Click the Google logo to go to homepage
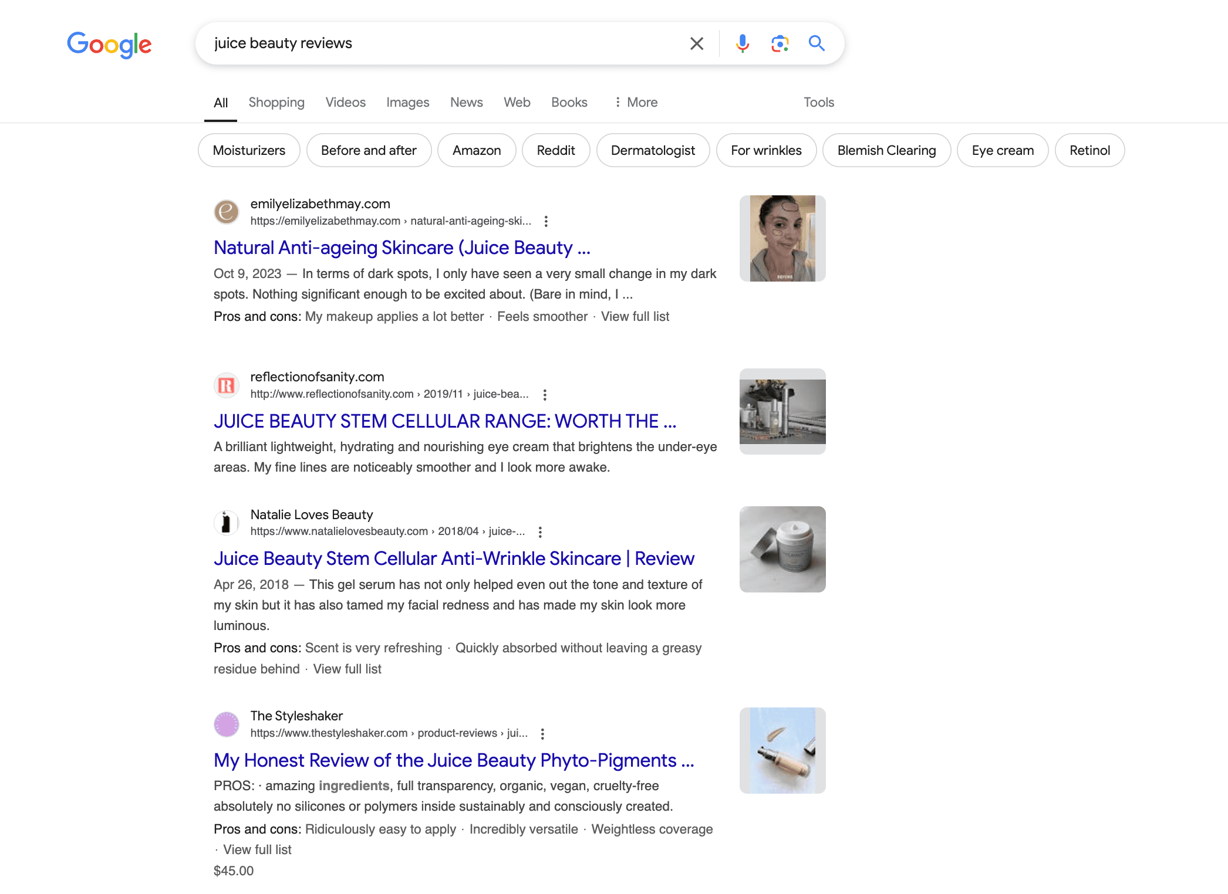The image size is (1228, 894). [x=110, y=43]
